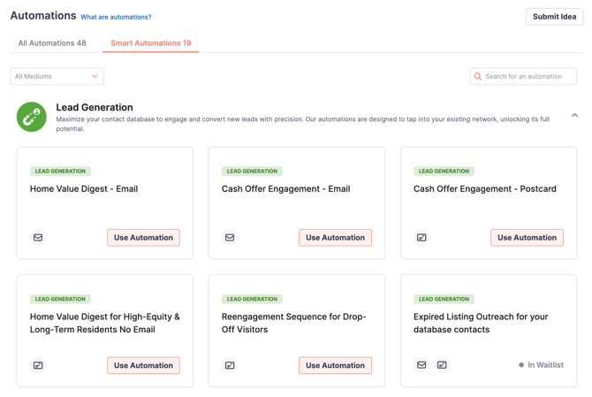Click the search magnifier icon
The width and height of the screenshot is (592, 397).
(x=478, y=76)
